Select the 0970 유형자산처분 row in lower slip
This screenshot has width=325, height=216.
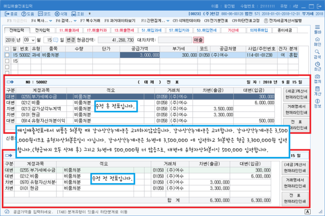(137, 182)
